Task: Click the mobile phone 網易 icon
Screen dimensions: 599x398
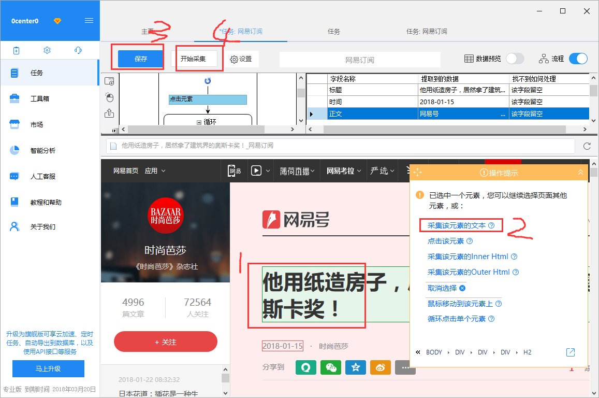Action: (234, 170)
